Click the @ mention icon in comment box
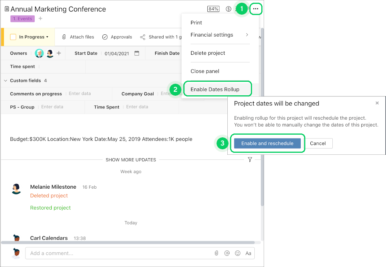This screenshot has width=386, height=267. click(x=227, y=253)
